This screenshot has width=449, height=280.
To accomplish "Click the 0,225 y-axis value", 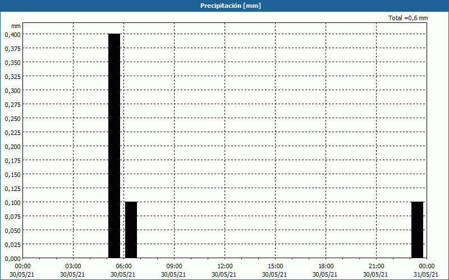I will tap(12, 132).
